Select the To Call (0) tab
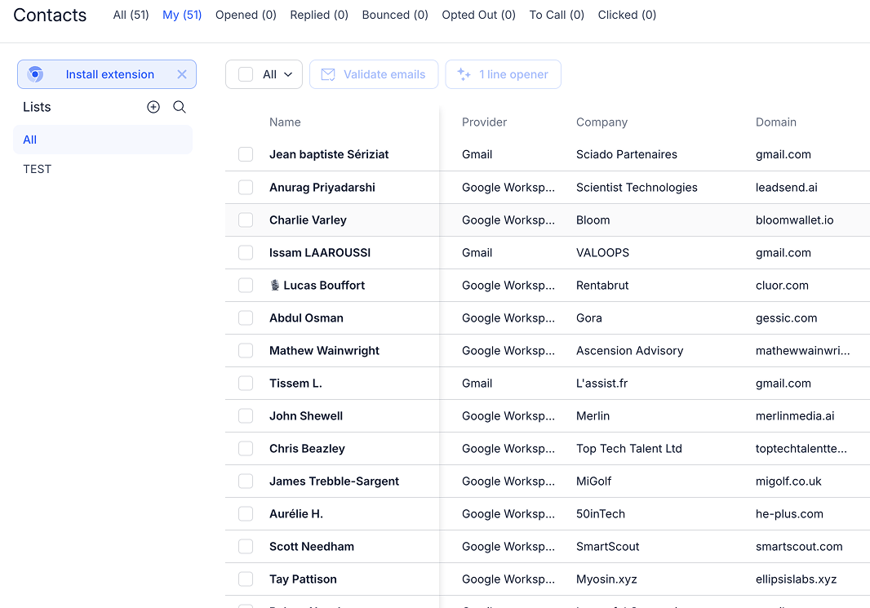 click(557, 15)
